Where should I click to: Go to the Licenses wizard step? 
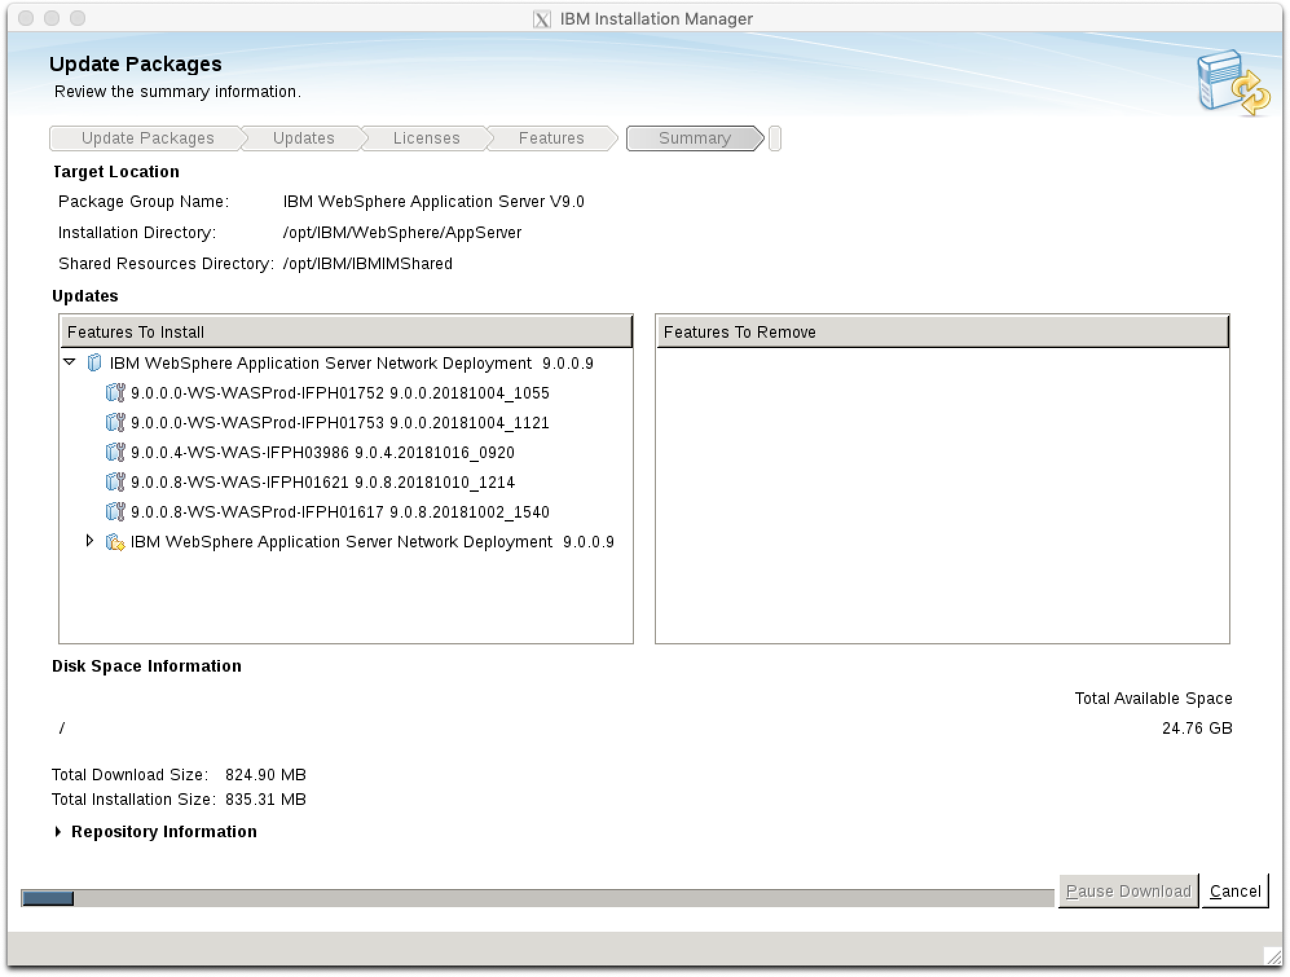click(x=426, y=138)
